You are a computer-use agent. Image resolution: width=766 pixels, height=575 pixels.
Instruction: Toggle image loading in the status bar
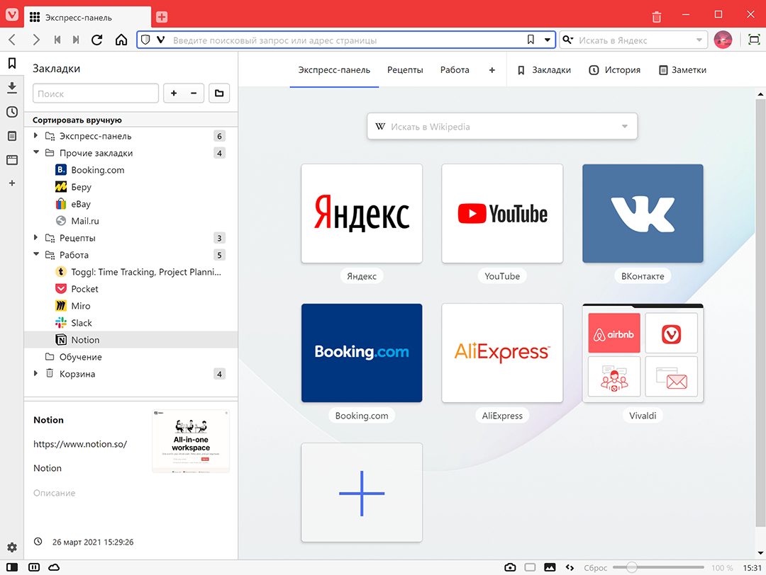click(550, 567)
